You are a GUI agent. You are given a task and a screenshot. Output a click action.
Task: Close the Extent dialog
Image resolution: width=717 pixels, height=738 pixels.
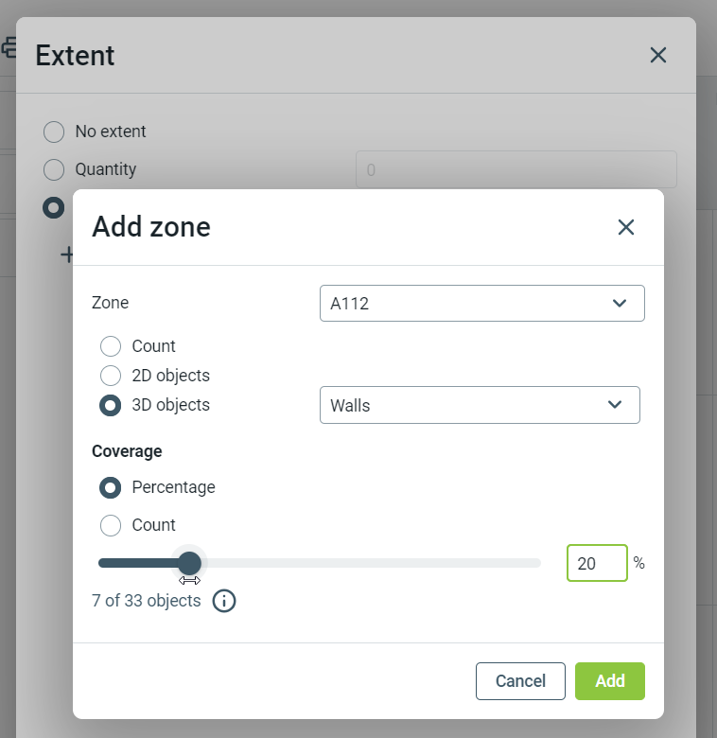(x=658, y=55)
